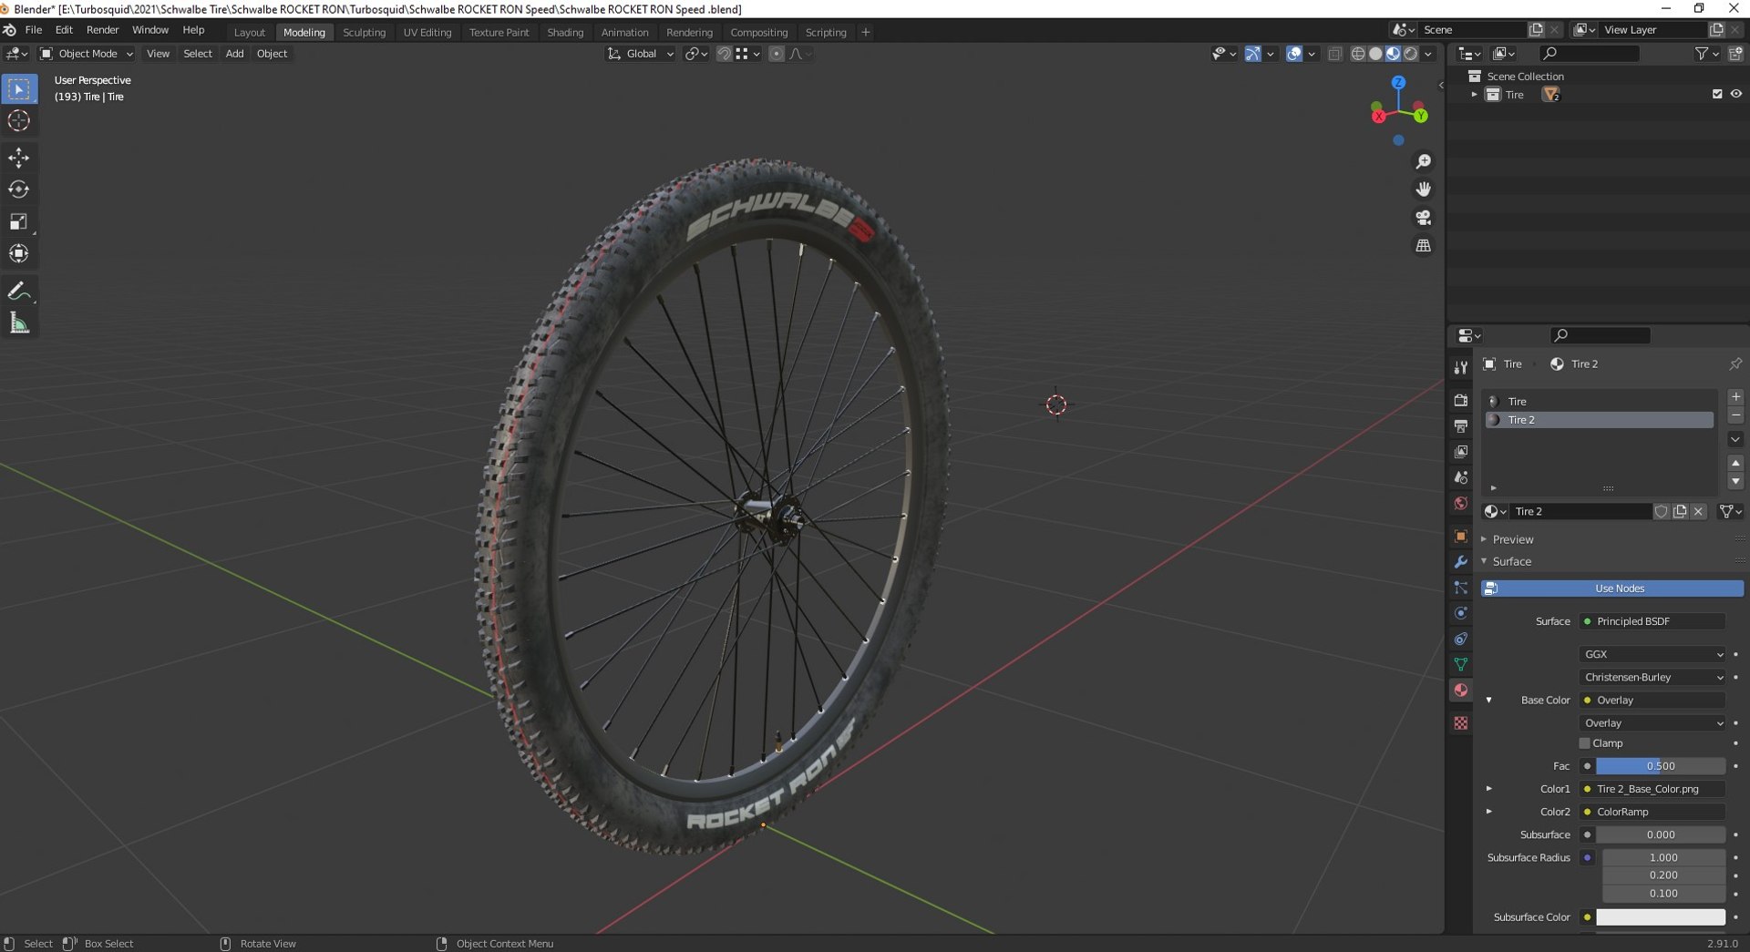Open Modifier properties wrench tab
This screenshot has height=952, width=1750.
(x=1461, y=562)
